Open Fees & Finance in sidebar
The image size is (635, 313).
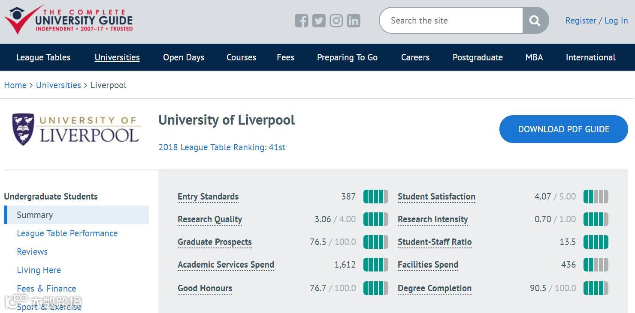pyautogui.click(x=46, y=289)
